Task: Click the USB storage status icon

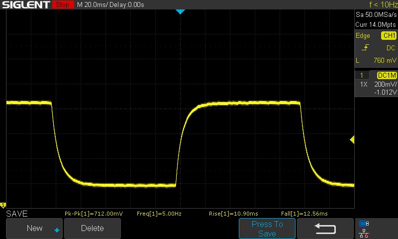Action: tap(364, 224)
